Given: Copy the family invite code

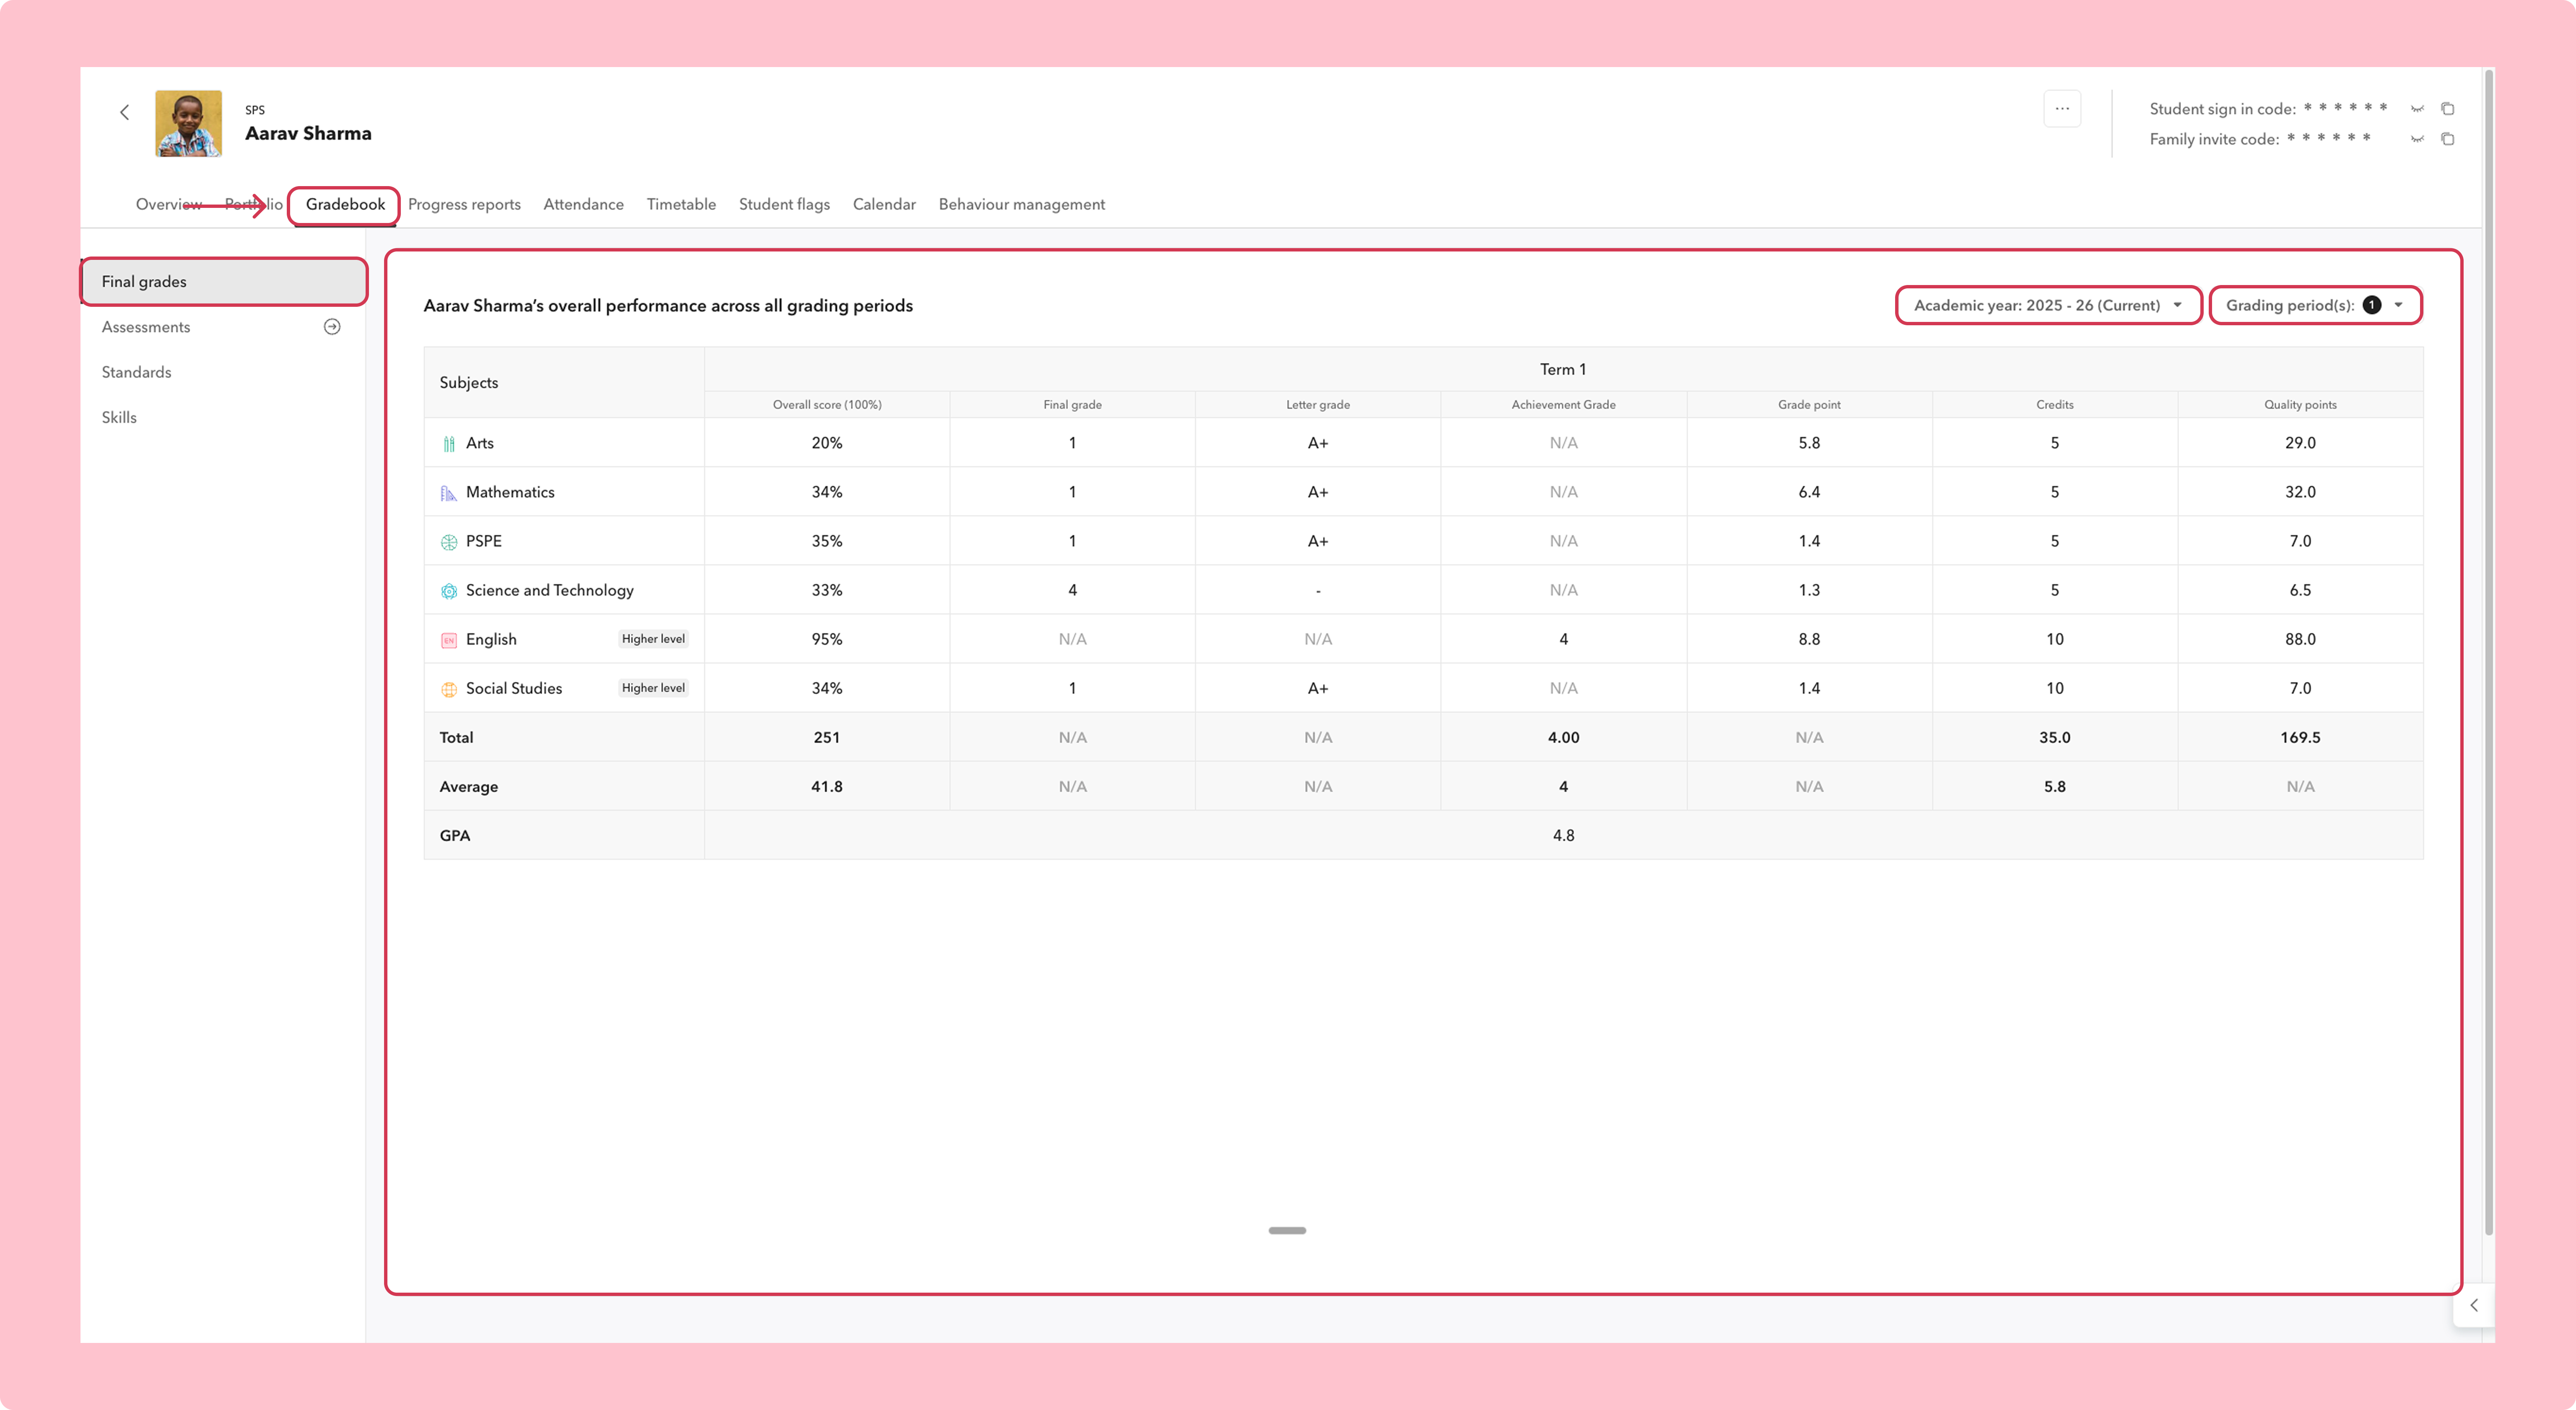Looking at the screenshot, I should pos(2448,139).
